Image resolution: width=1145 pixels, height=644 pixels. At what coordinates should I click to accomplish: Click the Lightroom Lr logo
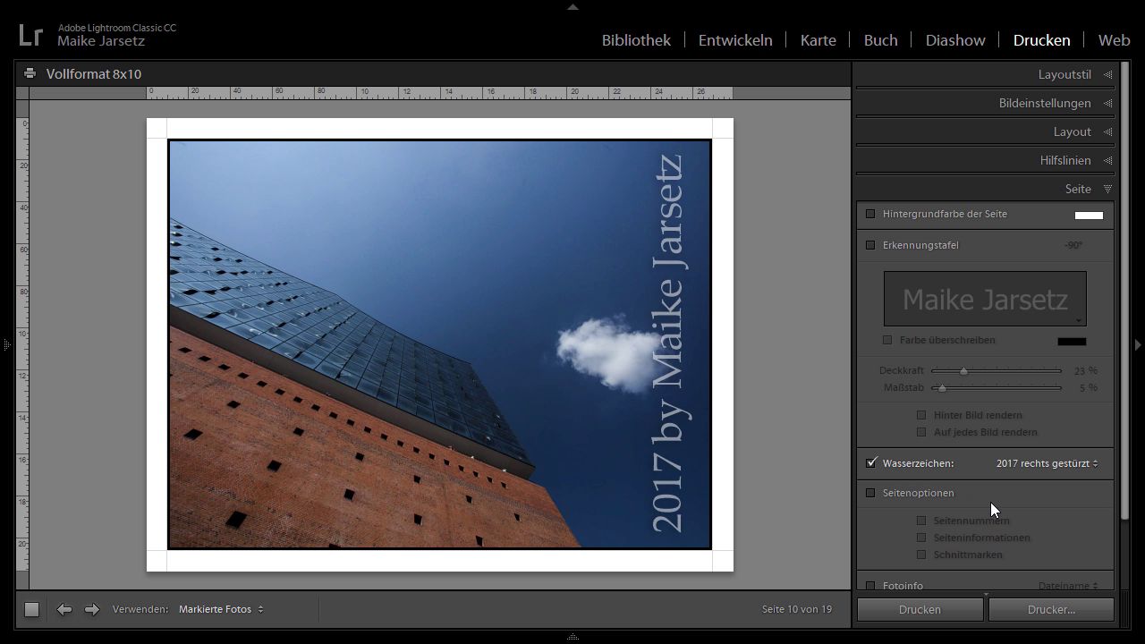30,35
